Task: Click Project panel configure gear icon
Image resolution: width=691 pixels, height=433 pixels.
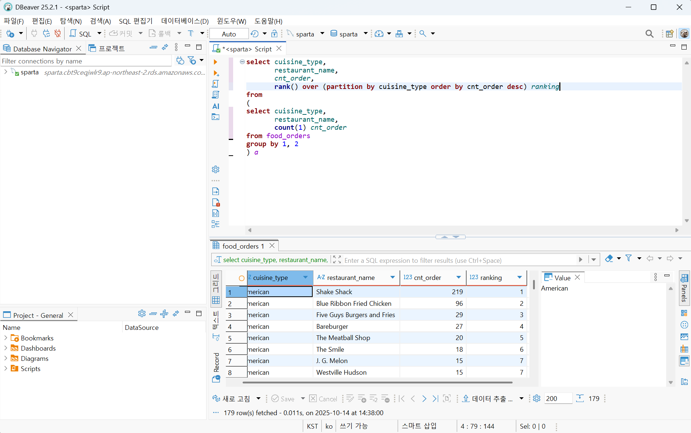Action: tap(142, 313)
